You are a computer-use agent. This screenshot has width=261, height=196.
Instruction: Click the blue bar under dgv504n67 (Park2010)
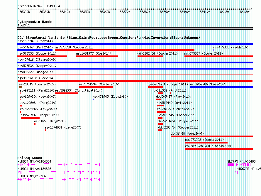click(35, 50)
